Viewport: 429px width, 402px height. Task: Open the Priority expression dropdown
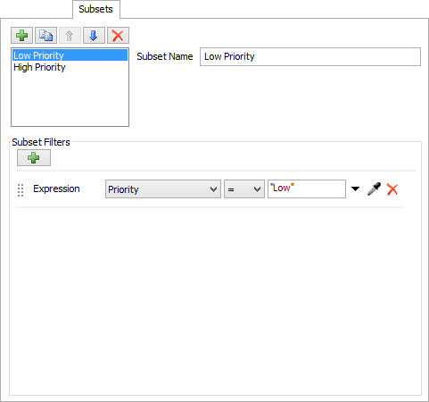[163, 189]
